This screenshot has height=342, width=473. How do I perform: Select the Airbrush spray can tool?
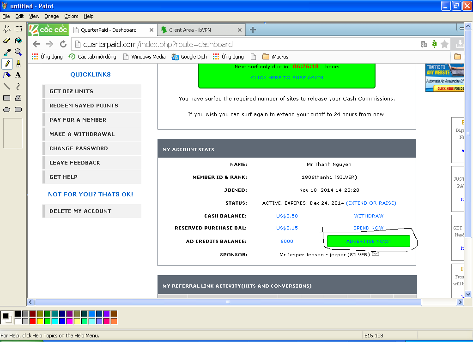[7, 75]
